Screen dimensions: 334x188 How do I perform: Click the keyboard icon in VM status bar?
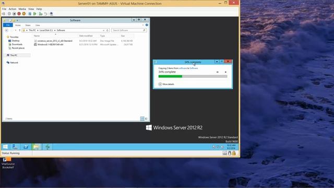click(x=225, y=153)
